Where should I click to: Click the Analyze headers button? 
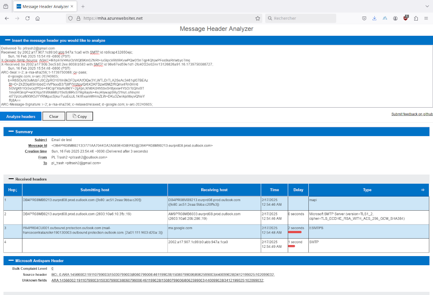[21, 116]
